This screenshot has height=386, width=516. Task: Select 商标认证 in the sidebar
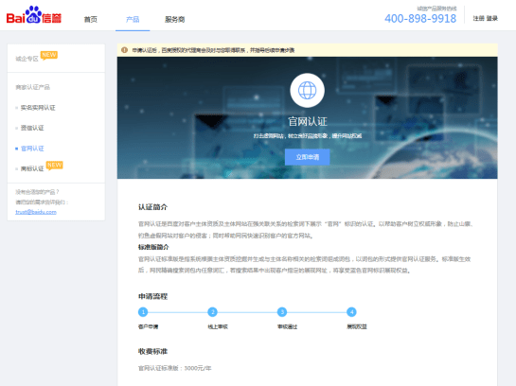(x=32, y=168)
